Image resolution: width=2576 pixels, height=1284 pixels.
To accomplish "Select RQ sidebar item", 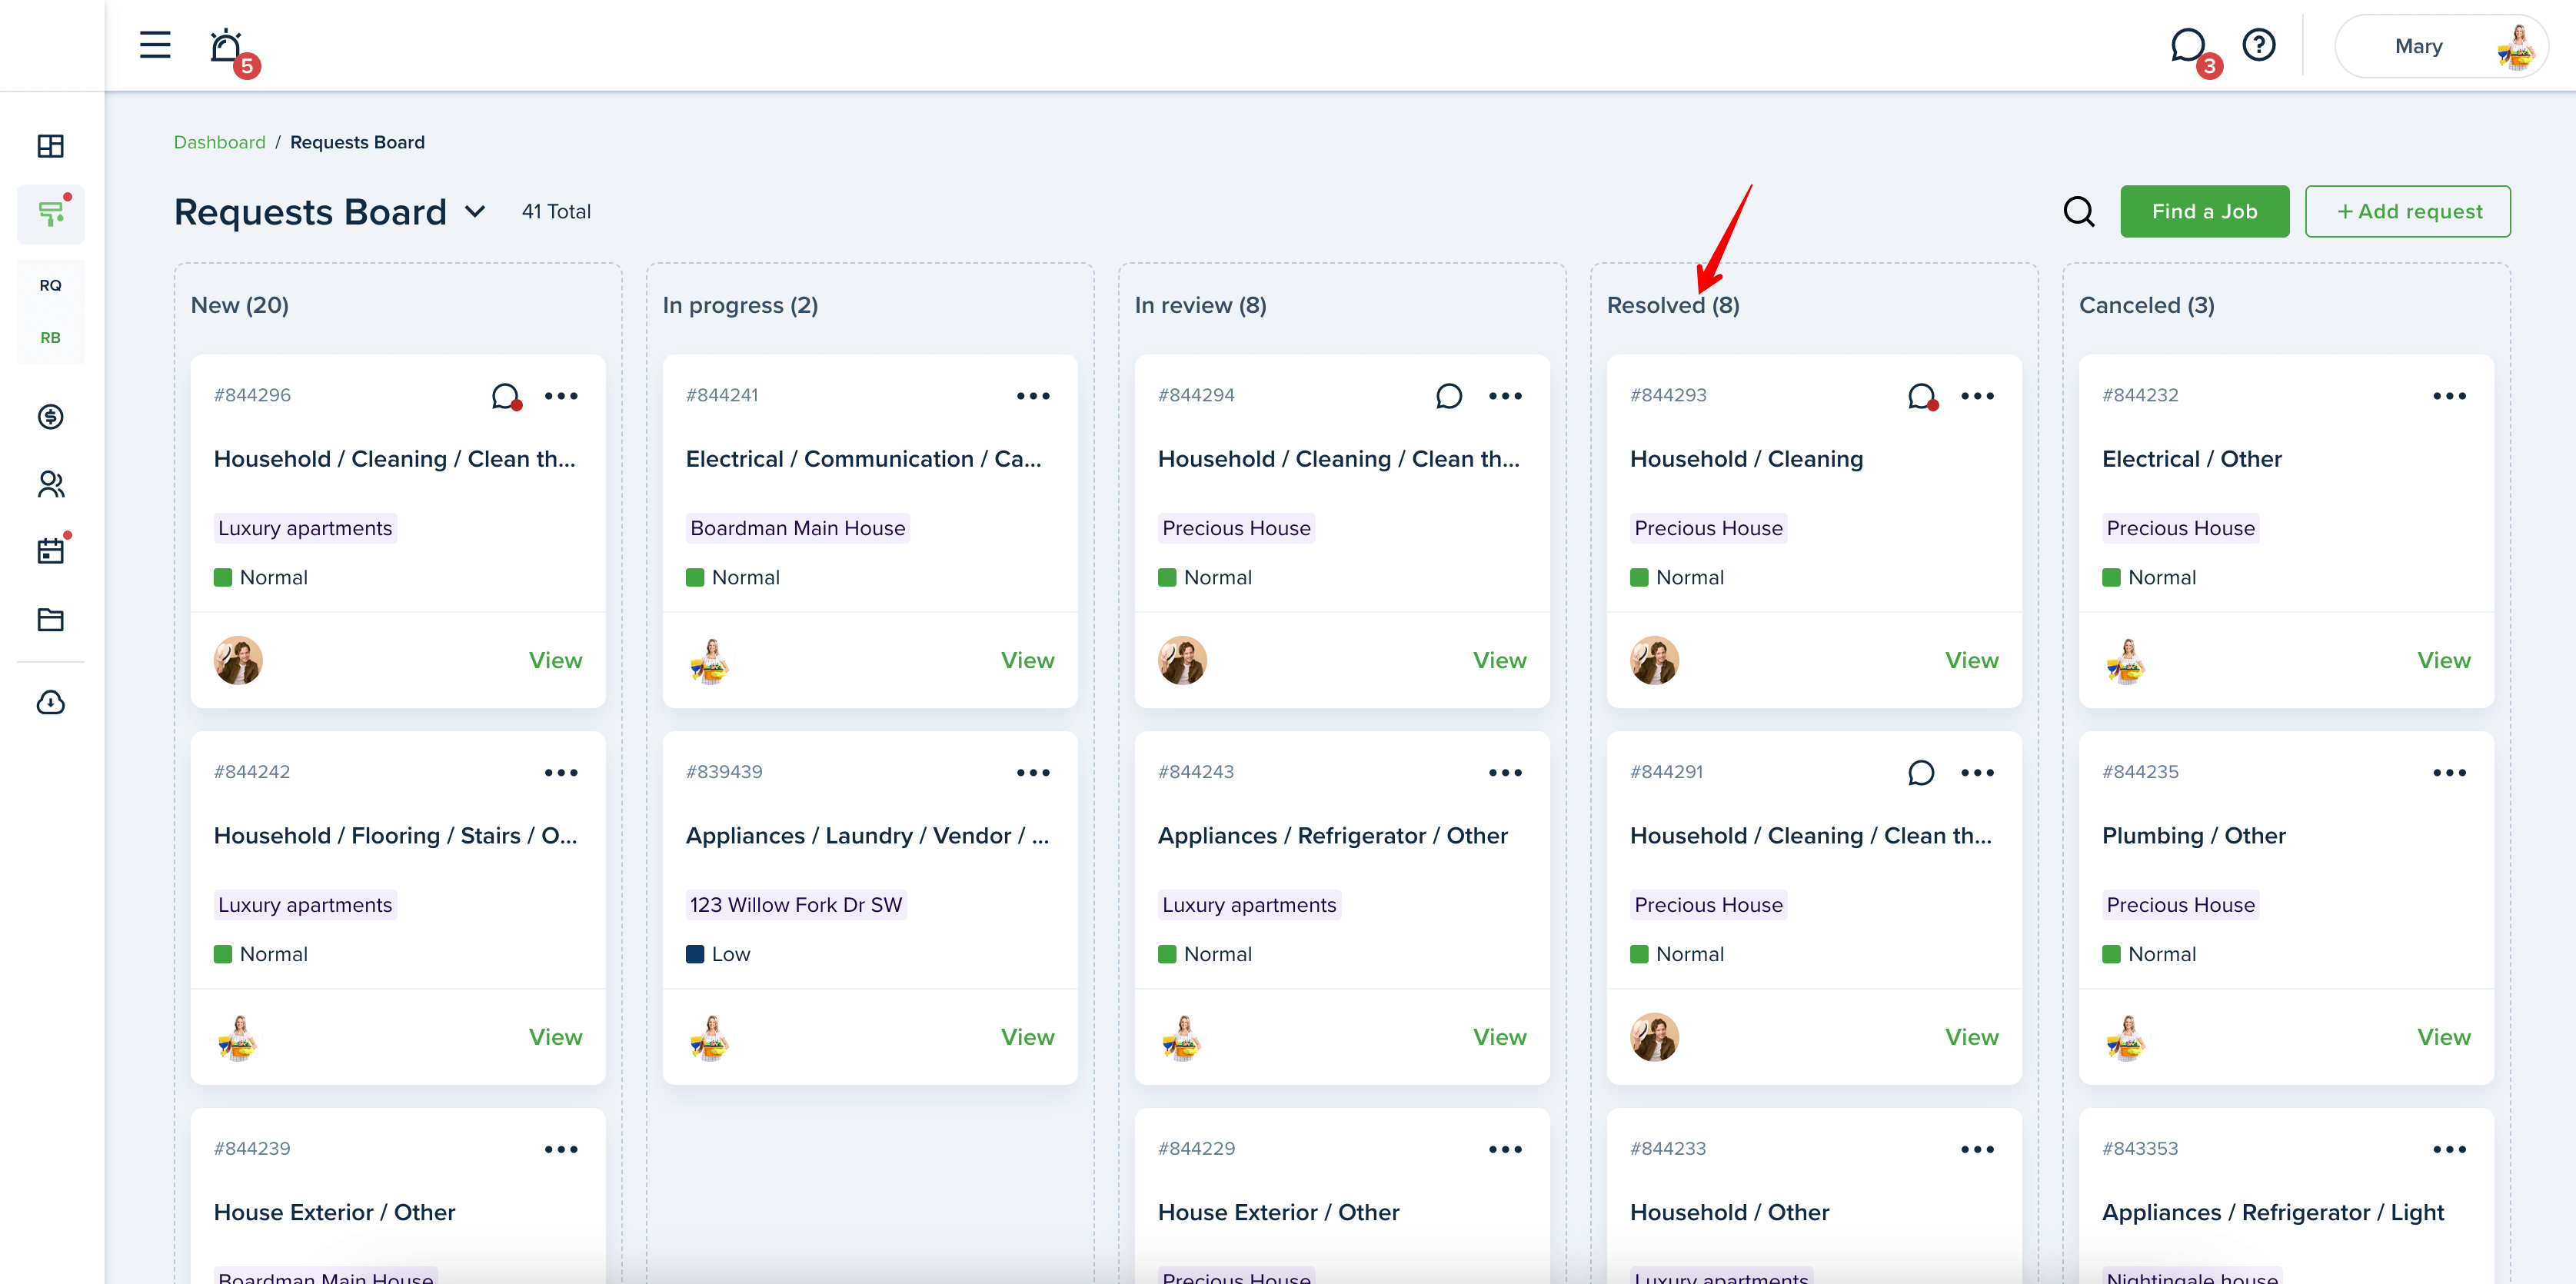I will tap(51, 285).
